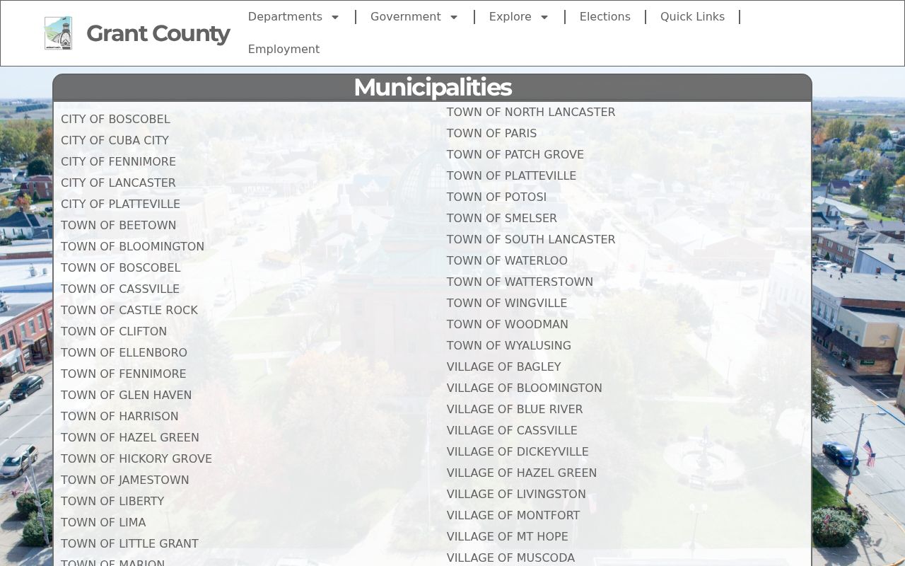Select Town of Harrison link

(119, 416)
